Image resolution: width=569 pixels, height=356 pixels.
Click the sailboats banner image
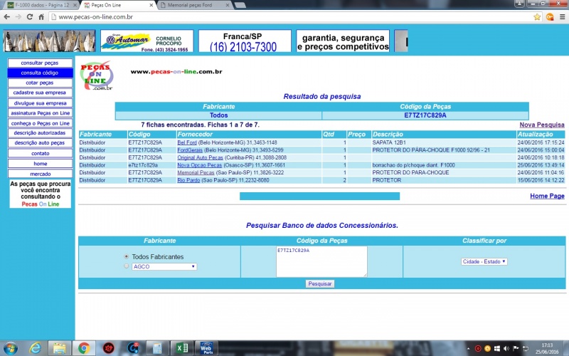[x=49, y=41]
